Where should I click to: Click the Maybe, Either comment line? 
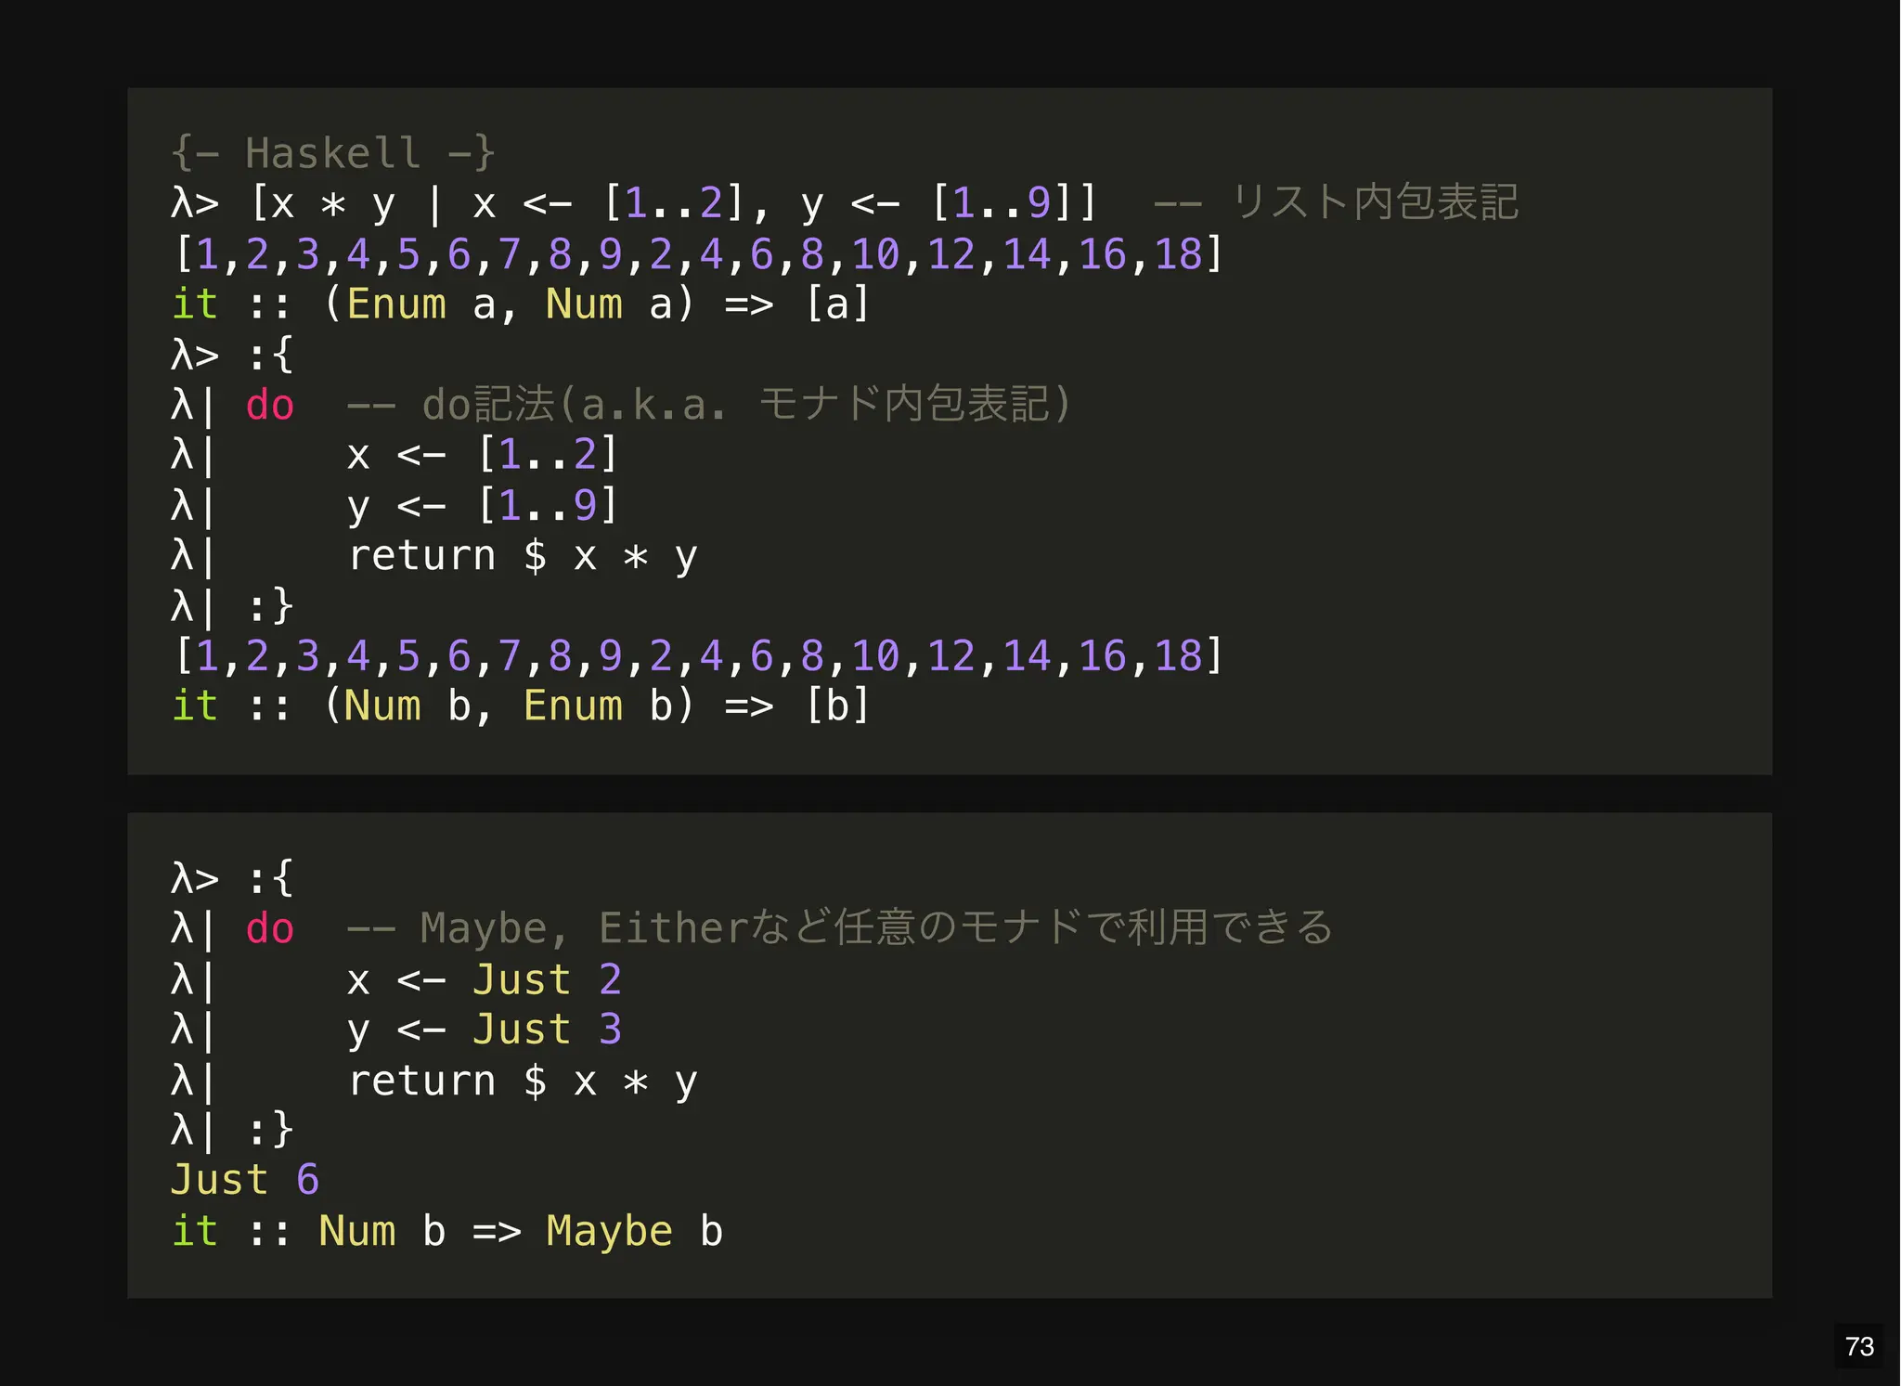(752, 928)
